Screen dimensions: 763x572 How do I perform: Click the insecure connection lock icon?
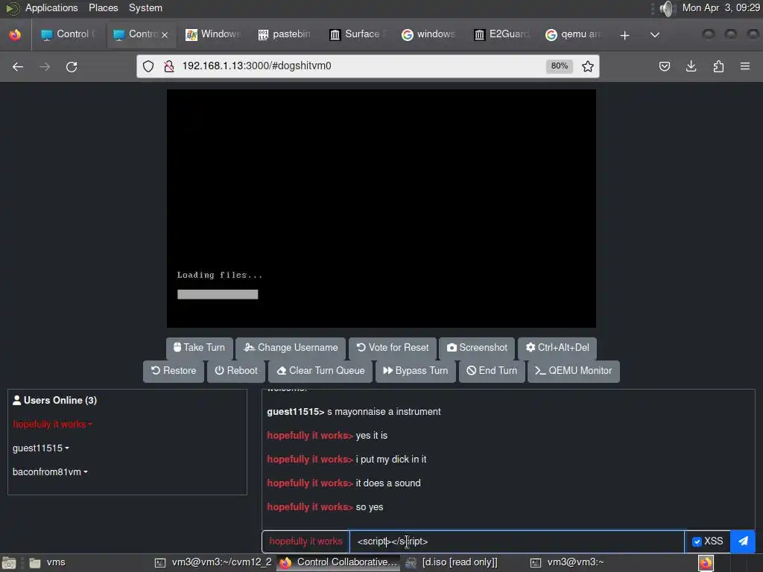(x=169, y=66)
